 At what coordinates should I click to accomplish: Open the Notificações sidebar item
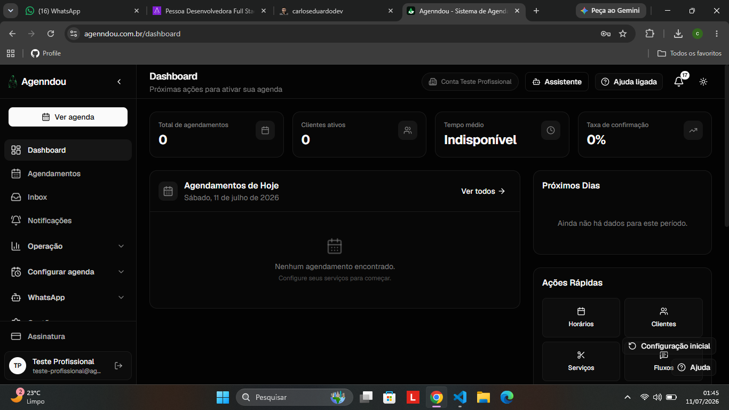tap(68, 220)
